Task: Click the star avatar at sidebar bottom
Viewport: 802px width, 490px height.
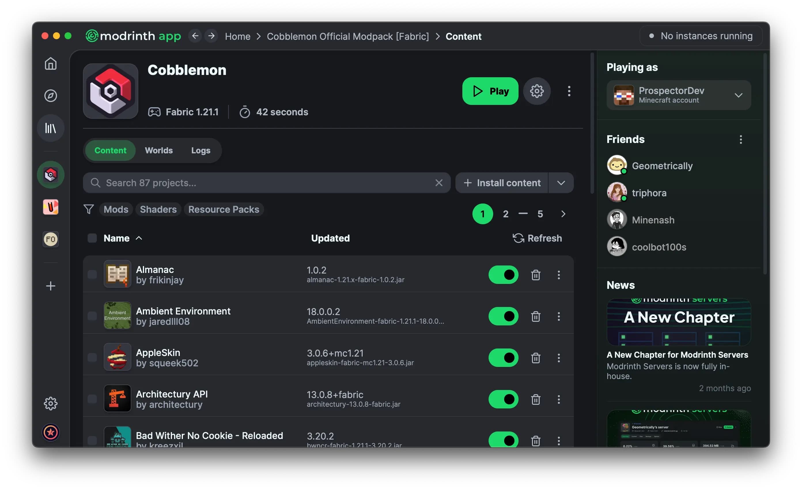Action: (x=50, y=432)
